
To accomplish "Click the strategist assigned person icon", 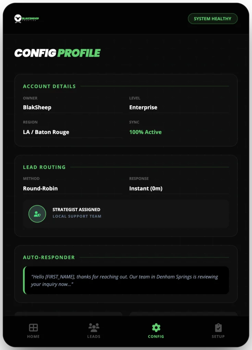I will [x=37, y=214].
